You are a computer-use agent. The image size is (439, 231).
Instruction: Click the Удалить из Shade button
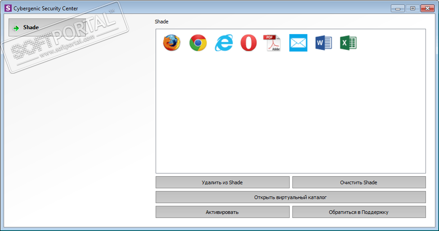tap(223, 182)
